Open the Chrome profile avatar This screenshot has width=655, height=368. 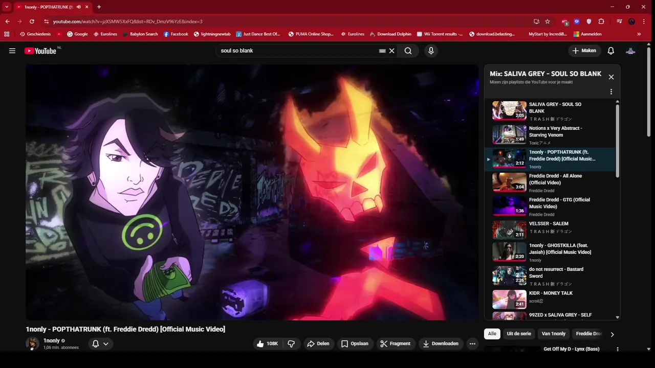(632, 21)
